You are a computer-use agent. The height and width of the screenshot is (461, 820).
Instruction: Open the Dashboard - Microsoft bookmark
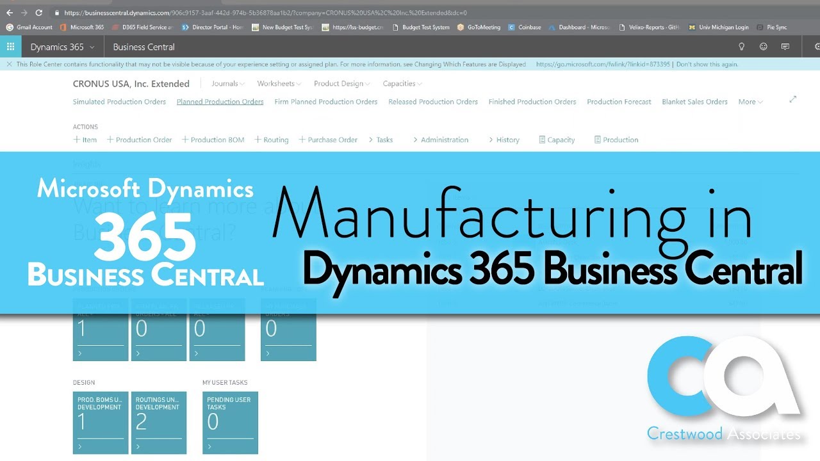[x=579, y=28]
